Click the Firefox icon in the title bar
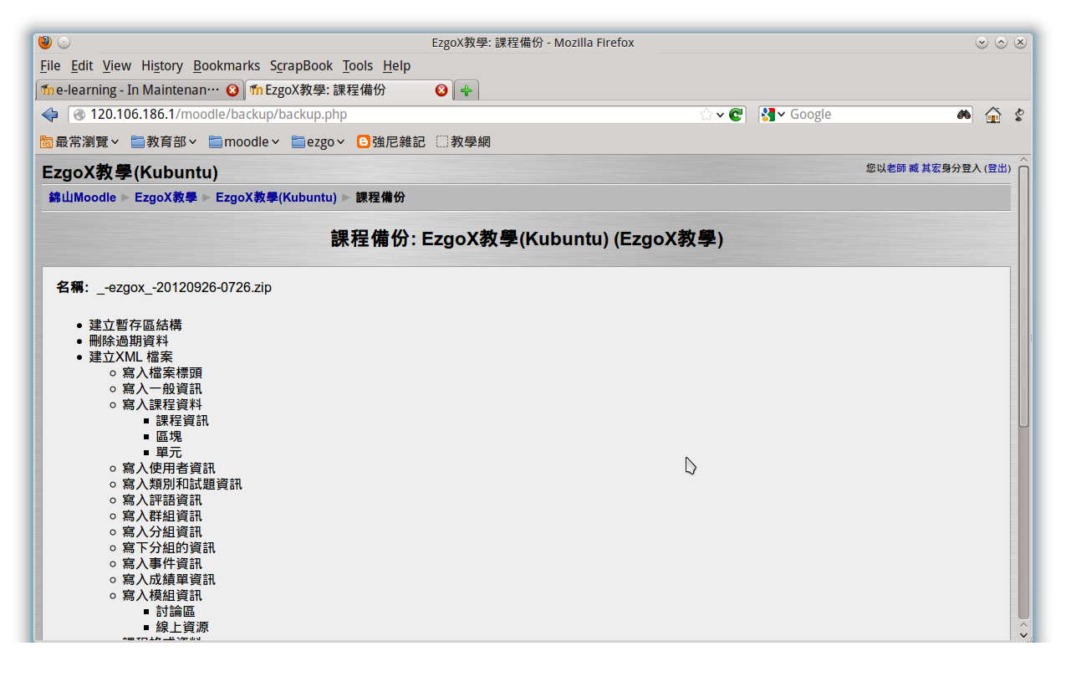Screen dimensions: 1066x677 point(45,42)
